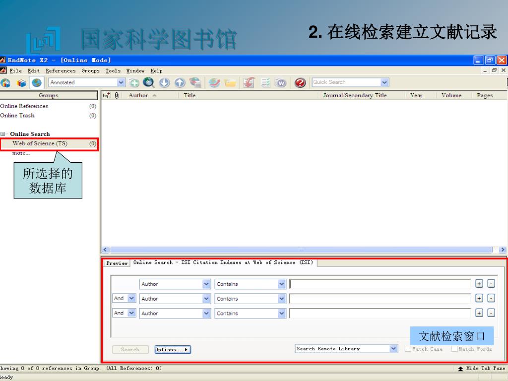
Task: Add search row after second Author row
Action: (479, 298)
